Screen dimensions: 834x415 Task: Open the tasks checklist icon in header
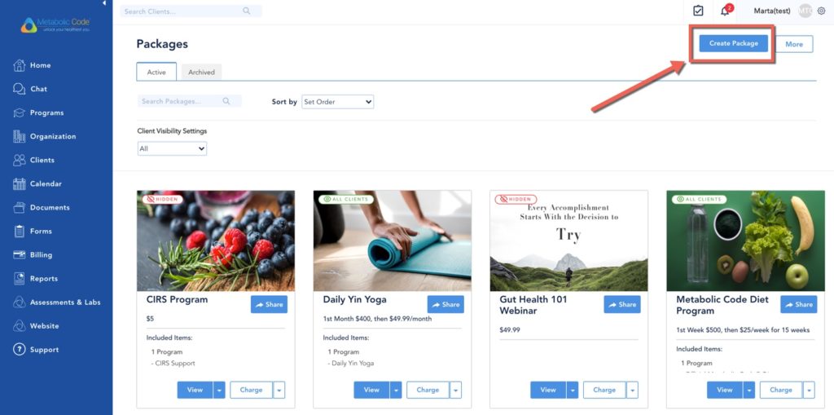point(698,11)
